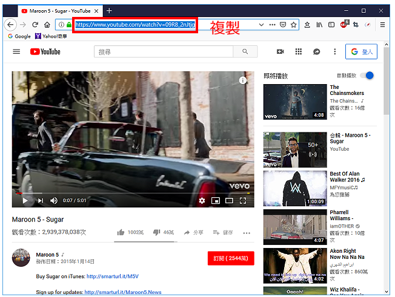The image size is (395, 297).
Task: Open more actions dots below video
Action: [247, 233]
